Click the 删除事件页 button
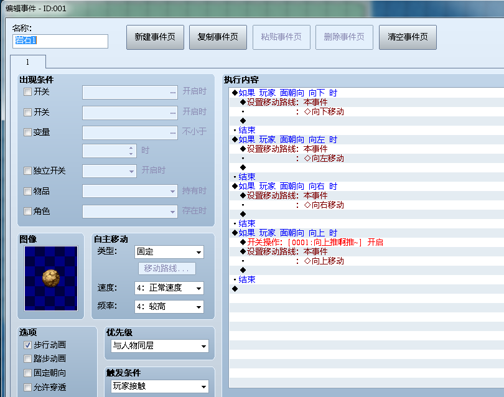This screenshot has height=397, width=504. tap(344, 37)
